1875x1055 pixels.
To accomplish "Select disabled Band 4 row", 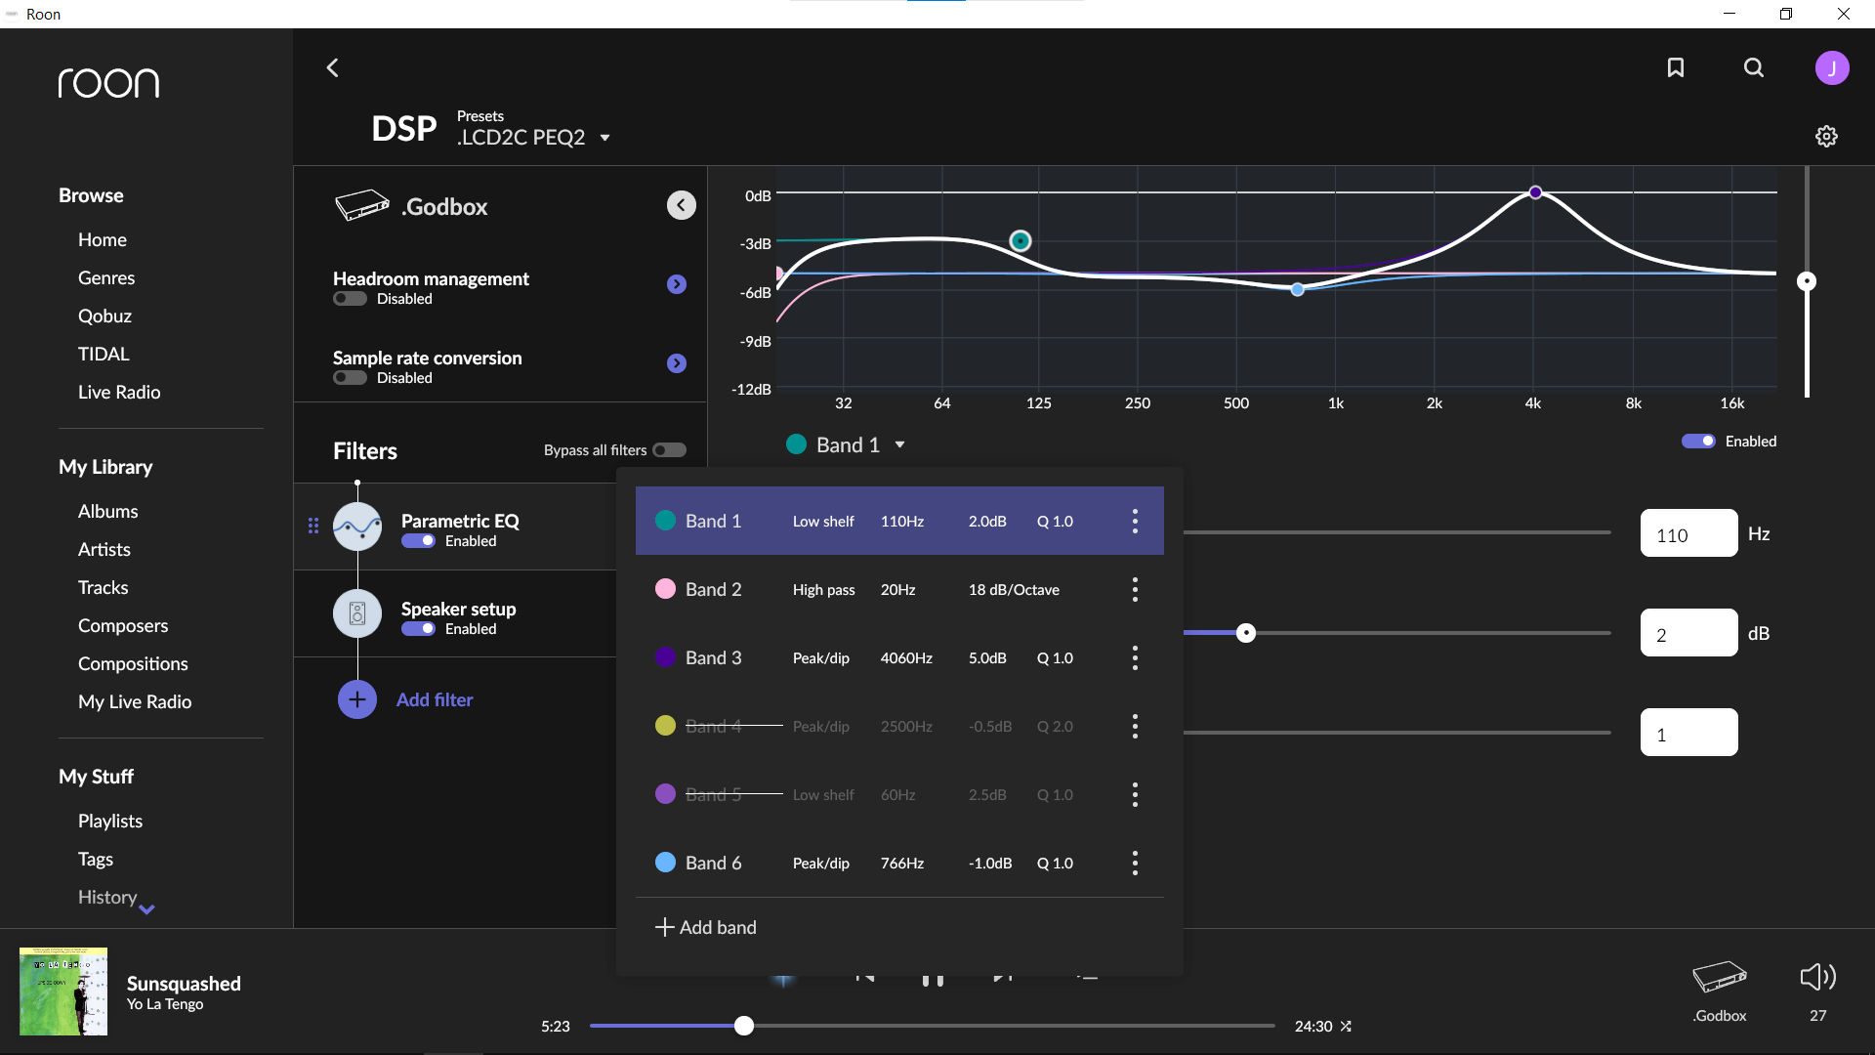I will [x=899, y=726].
